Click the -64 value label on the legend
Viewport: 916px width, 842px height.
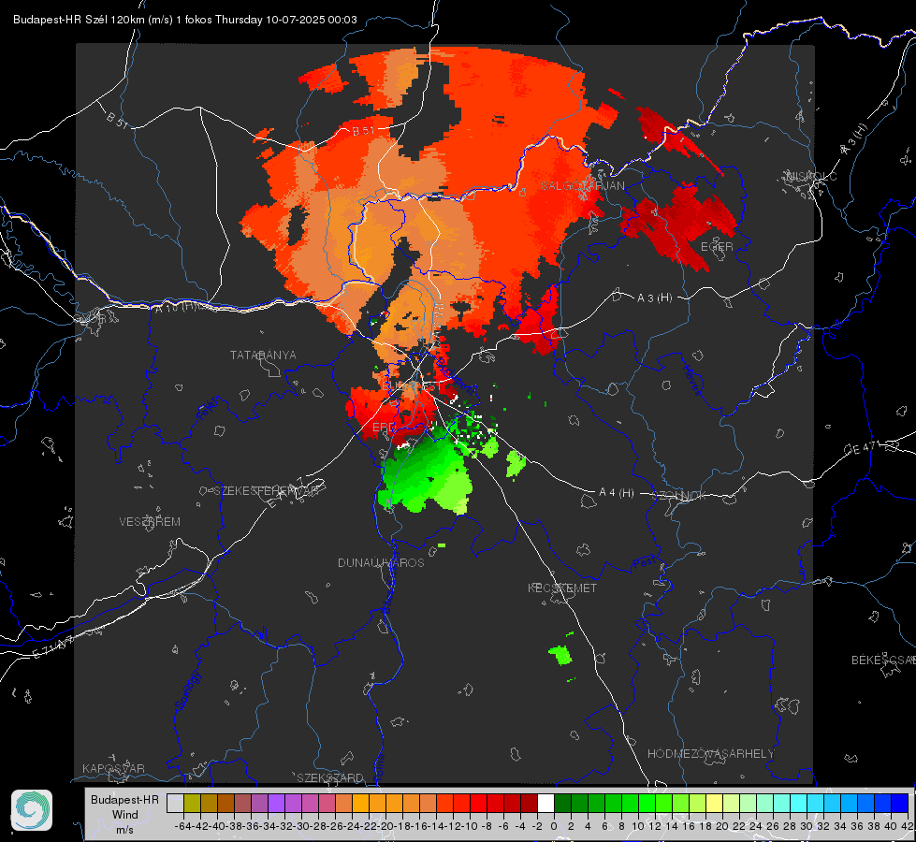click(x=182, y=826)
